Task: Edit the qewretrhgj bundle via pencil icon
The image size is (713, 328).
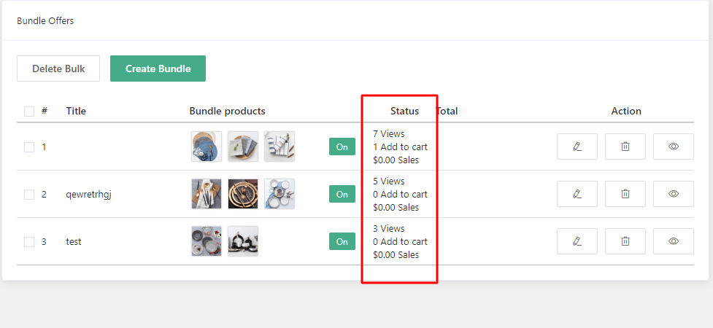Action: tap(577, 194)
